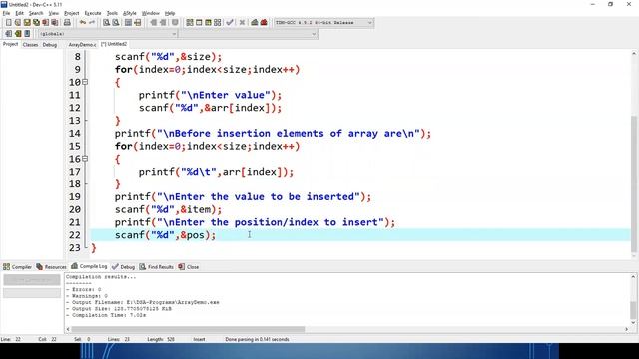This screenshot has width=639, height=359.
Task: Click the Goto Function toolbar icon
Action: click(128, 22)
